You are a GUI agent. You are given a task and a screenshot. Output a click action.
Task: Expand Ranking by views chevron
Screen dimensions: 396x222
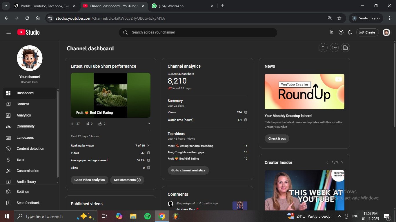coord(148,146)
